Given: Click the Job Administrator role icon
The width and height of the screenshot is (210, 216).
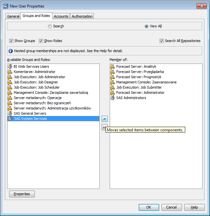Looking at the screenshot, I should click(x=10, y=77).
